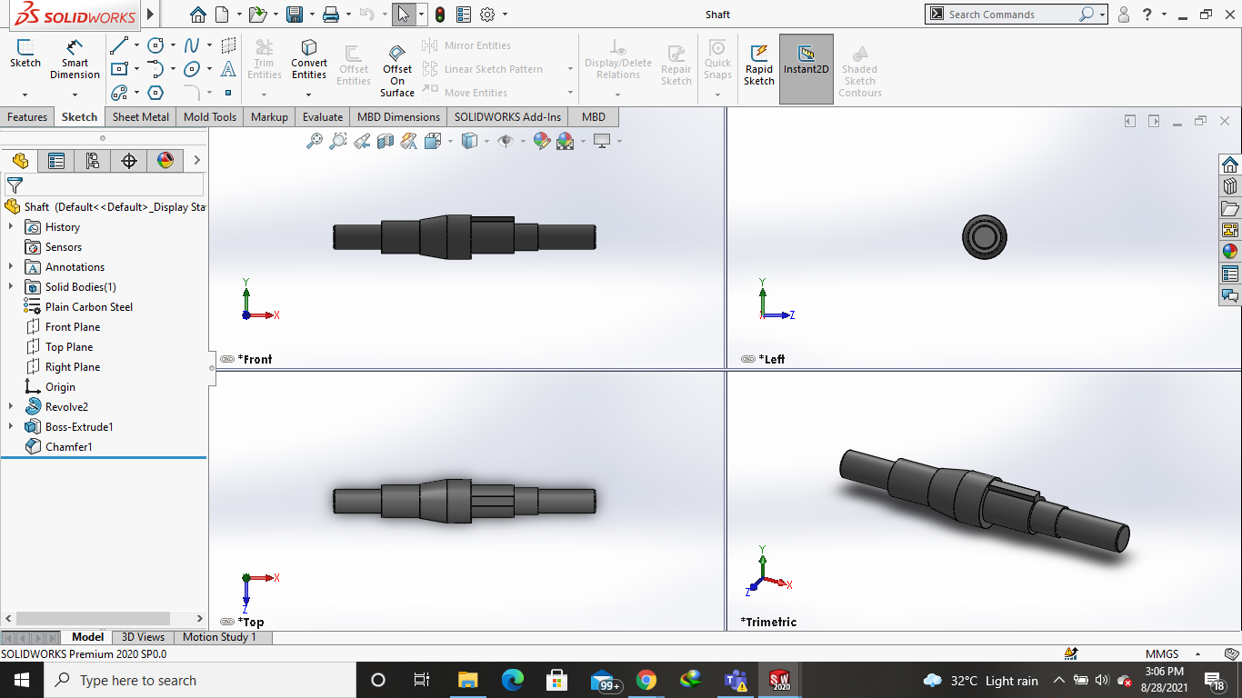1242x698 pixels.
Task: Expand the Revolve2 feature node
Action: pos(11,407)
